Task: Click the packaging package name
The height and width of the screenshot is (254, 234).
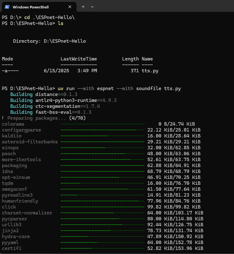Action: (14, 165)
